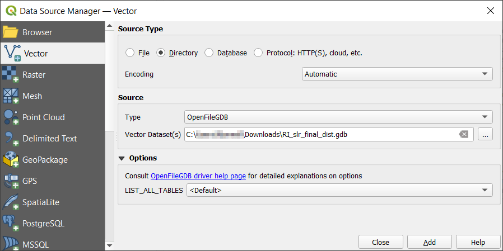Click the sidebar scroll down arrow
Image resolution: width=503 pixels, height=251 pixels.
pos(110,246)
